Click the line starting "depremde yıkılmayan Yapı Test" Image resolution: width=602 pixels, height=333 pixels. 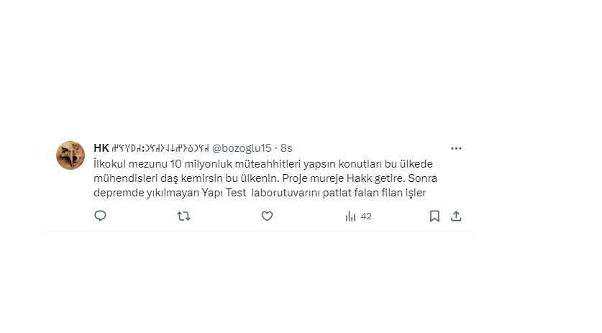coord(165,192)
